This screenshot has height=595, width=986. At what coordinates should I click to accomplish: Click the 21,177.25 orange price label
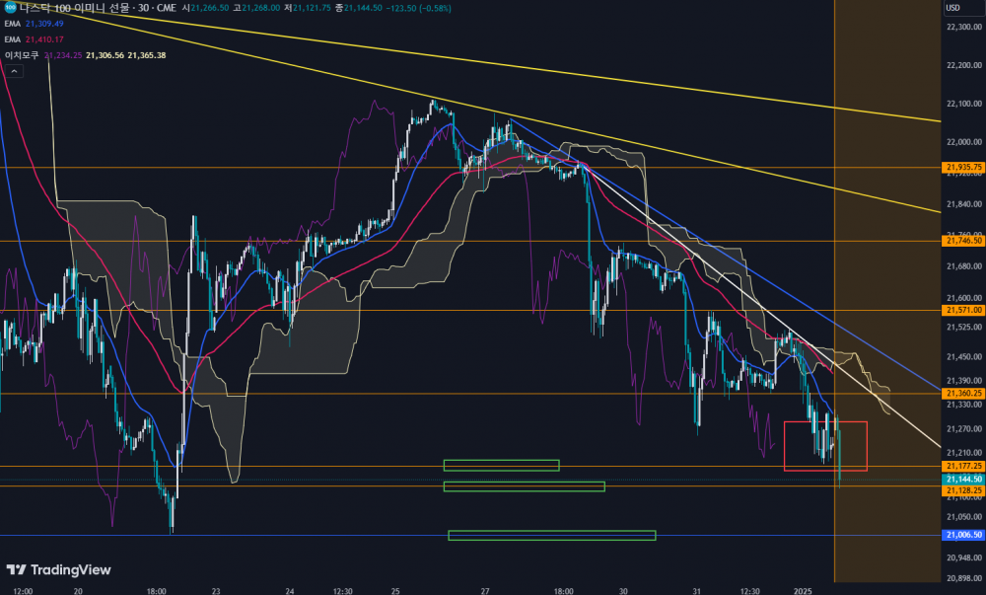click(x=962, y=466)
